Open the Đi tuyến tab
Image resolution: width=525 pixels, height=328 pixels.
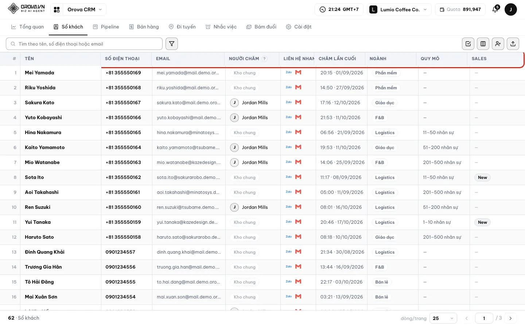182,27
